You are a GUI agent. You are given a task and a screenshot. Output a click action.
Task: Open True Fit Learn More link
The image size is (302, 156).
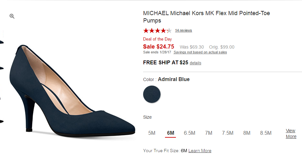(200, 151)
